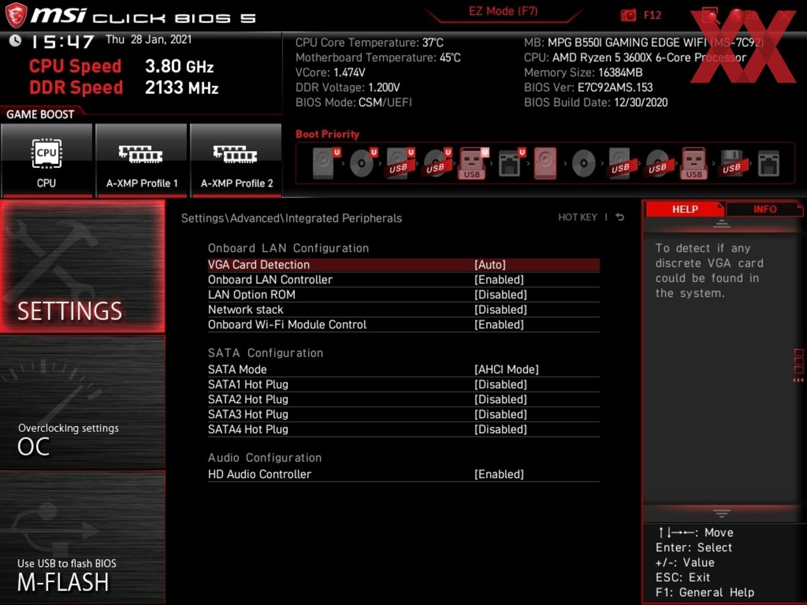The image size is (807, 605).
Task: Click the CPU Speed 3.80 GHz readout
Action: click(x=121, y=66)
